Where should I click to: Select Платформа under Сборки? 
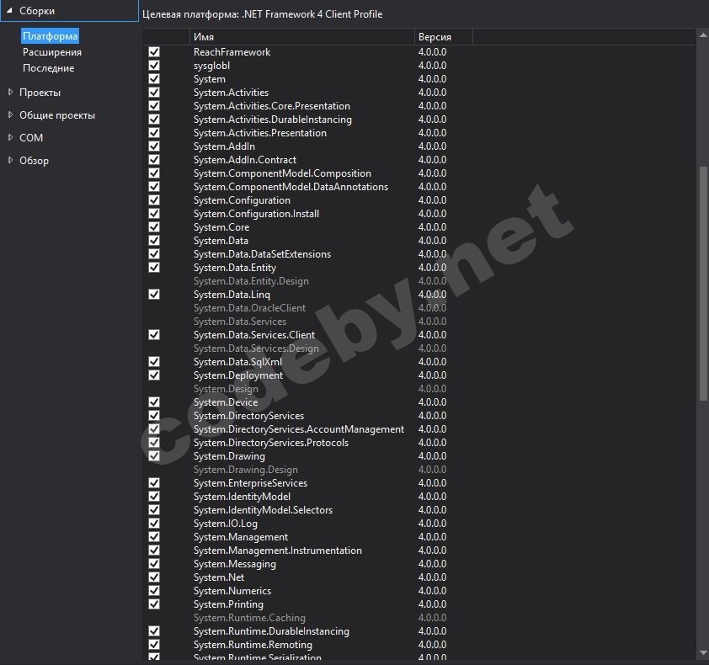pos(50,35)
